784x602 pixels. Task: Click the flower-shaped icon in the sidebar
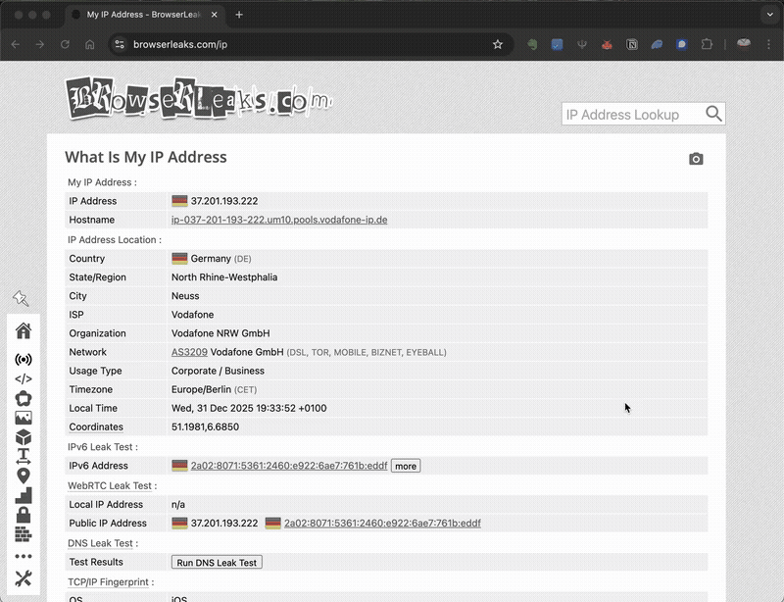pyautogui.click(x=23, y=398)
